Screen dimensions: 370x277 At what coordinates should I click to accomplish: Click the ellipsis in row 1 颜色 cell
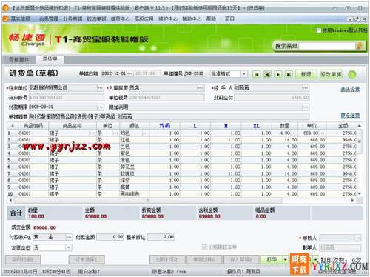click(145, 133)
